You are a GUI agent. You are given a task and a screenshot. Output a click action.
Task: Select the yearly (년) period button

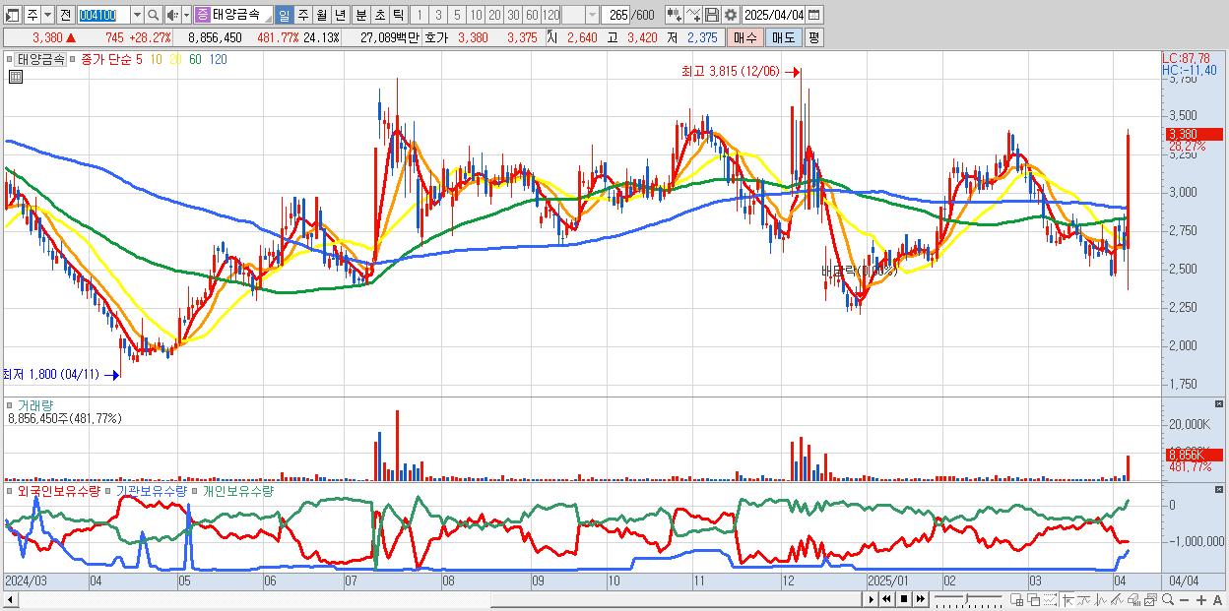[340, 15]
